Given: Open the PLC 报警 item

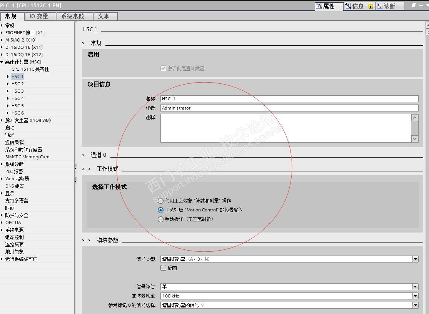Looking at the screenshot, I should pyautogui.click(x=14, y=171).
